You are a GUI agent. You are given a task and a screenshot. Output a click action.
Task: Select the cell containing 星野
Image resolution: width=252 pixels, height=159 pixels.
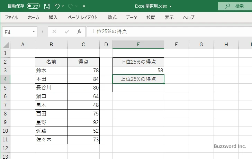point(51,122)
